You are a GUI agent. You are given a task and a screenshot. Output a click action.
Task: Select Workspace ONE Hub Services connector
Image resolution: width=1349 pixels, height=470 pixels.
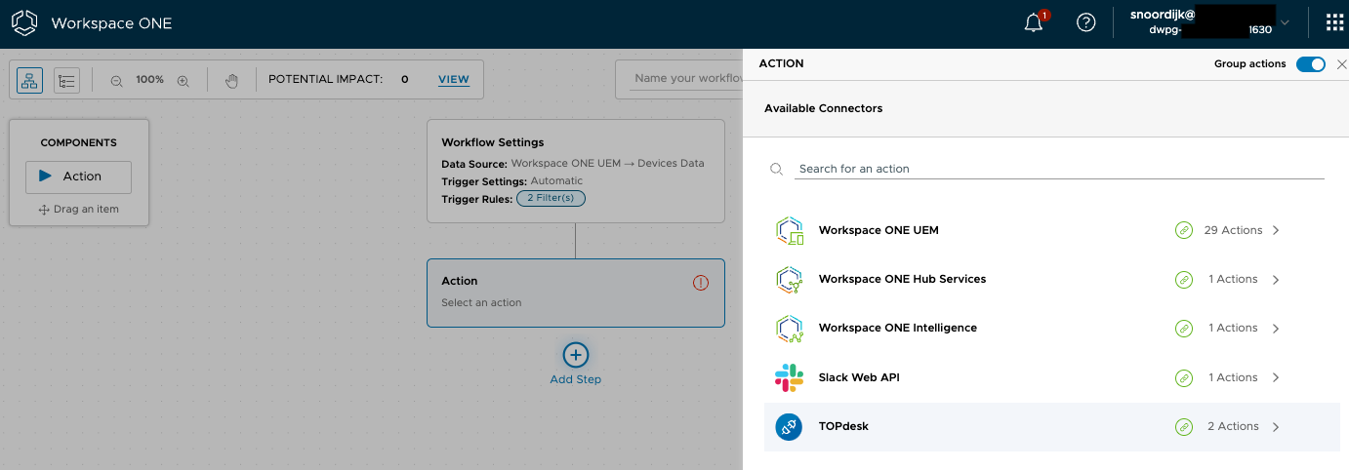tap(901, 279)
